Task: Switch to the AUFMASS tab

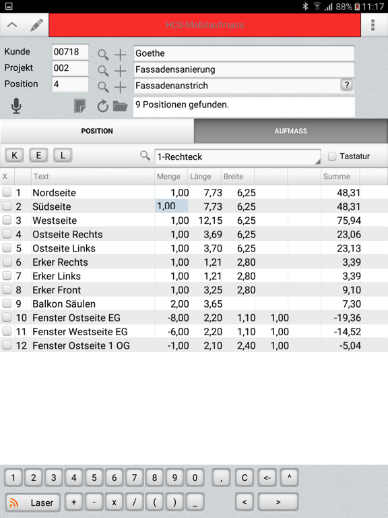Action: click(291, 131)
